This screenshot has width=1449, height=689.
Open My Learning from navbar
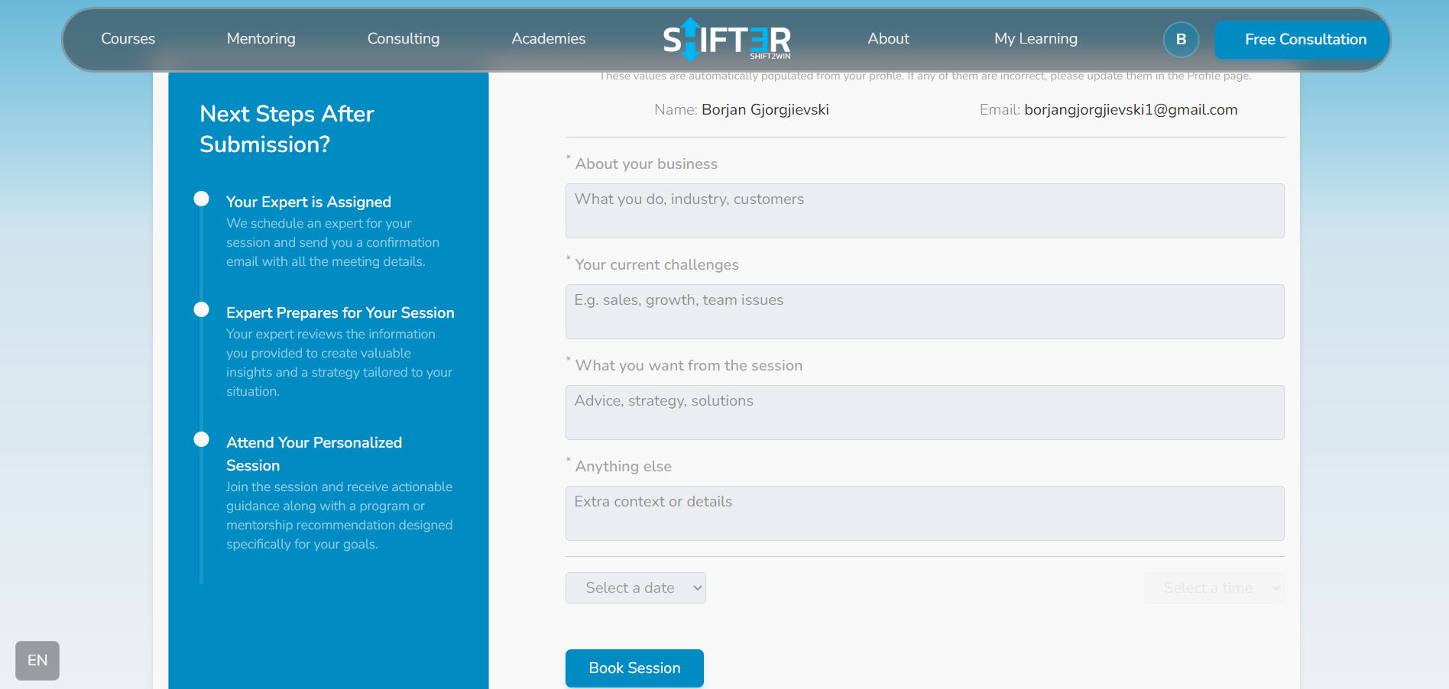point(1036,39)
